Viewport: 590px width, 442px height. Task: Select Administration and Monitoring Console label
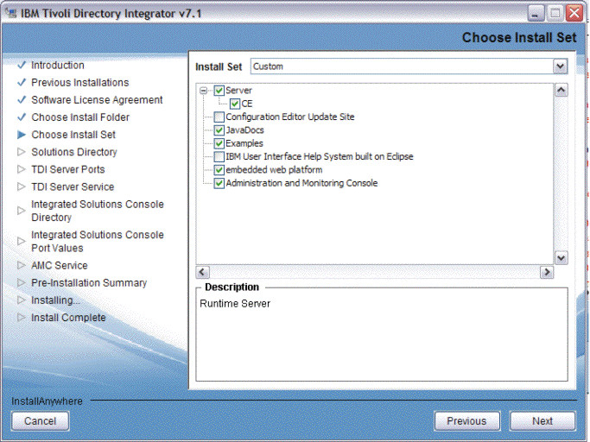[x=301, y=183]
